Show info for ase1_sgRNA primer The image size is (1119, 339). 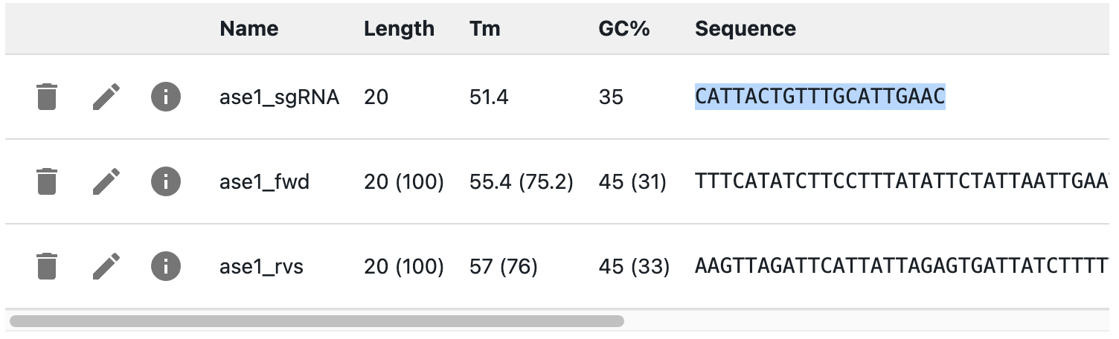click(165, 97)
